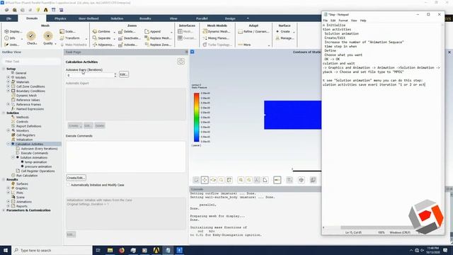Click the projection cube icon in graphics toolbar

coord(302,180)
